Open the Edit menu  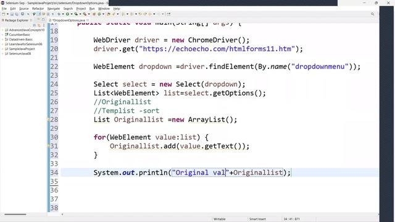[13, 9]
